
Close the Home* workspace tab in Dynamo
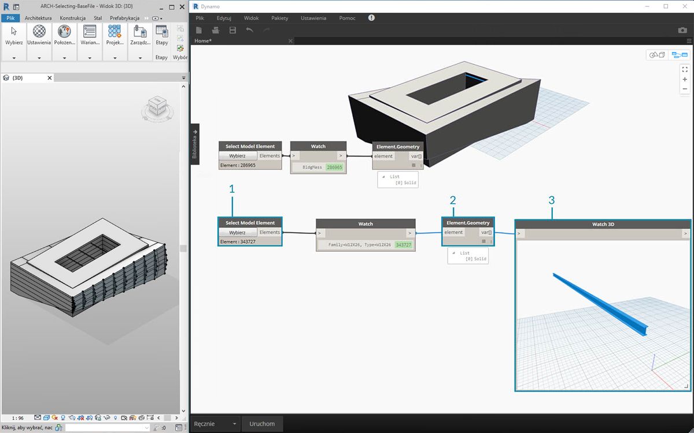point(291,41)
